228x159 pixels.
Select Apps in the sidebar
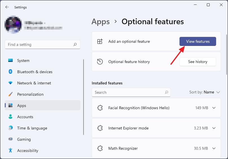point(21,106)
